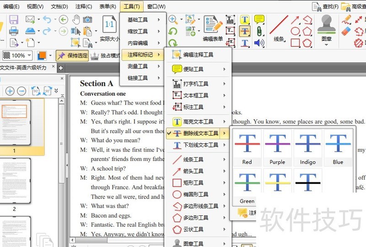
Task: Expand the Measure Tools (测量工具) submenu
Action: (143, 66)
